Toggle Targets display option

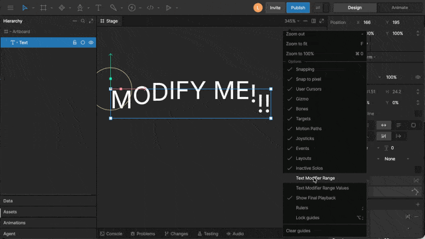325,119
